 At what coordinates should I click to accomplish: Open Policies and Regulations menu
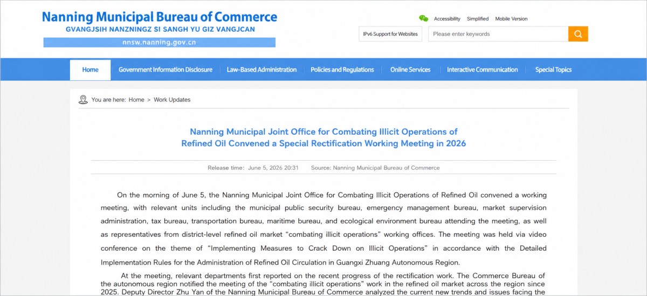(342, 70)
